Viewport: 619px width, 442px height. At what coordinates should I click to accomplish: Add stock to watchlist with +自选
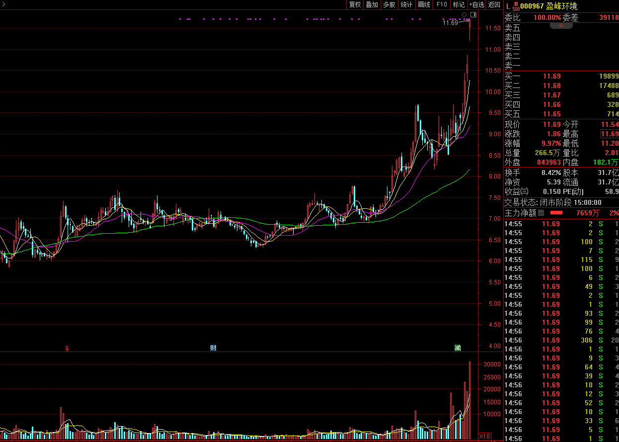[x=476, y=5]
